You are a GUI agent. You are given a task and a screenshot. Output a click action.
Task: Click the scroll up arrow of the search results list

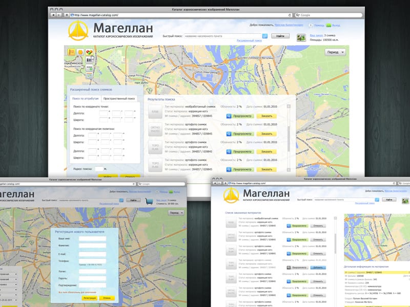click(x=289, y=106)
